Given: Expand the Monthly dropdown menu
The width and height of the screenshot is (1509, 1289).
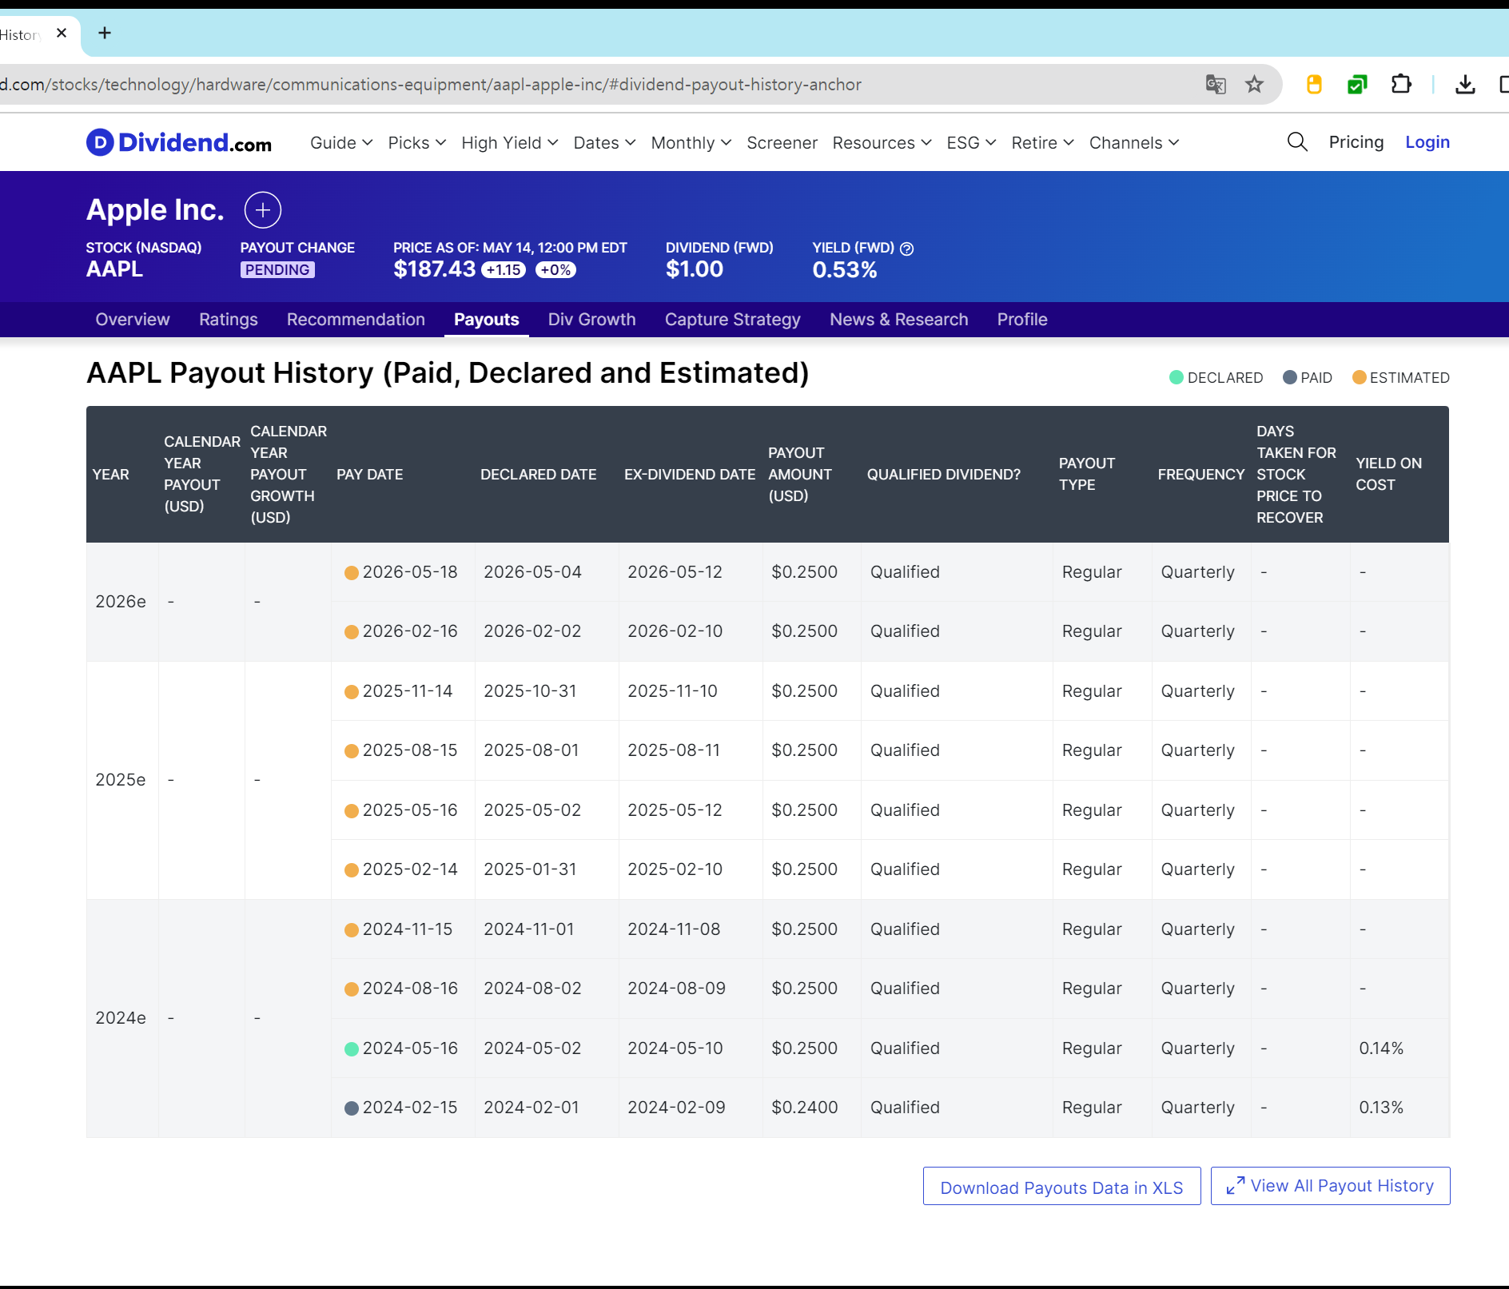Looking at the screenshot, I should pyautogui.click(x=691, y=142).
